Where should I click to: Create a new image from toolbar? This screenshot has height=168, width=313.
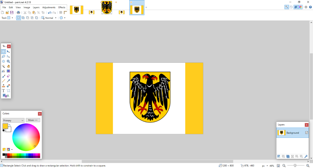point(3,13)
